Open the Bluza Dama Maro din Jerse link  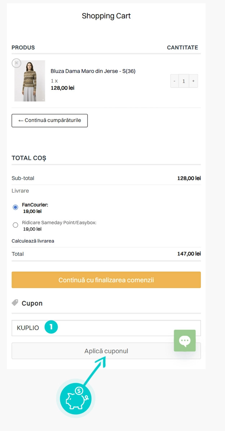(93, 71)
